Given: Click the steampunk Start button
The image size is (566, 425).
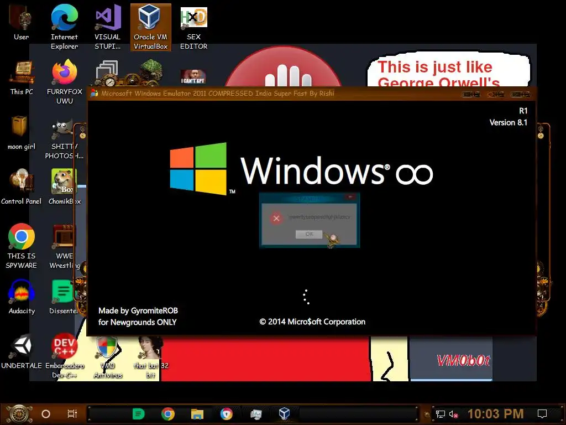Looking at the screenshot, I should tap(19, 413).
